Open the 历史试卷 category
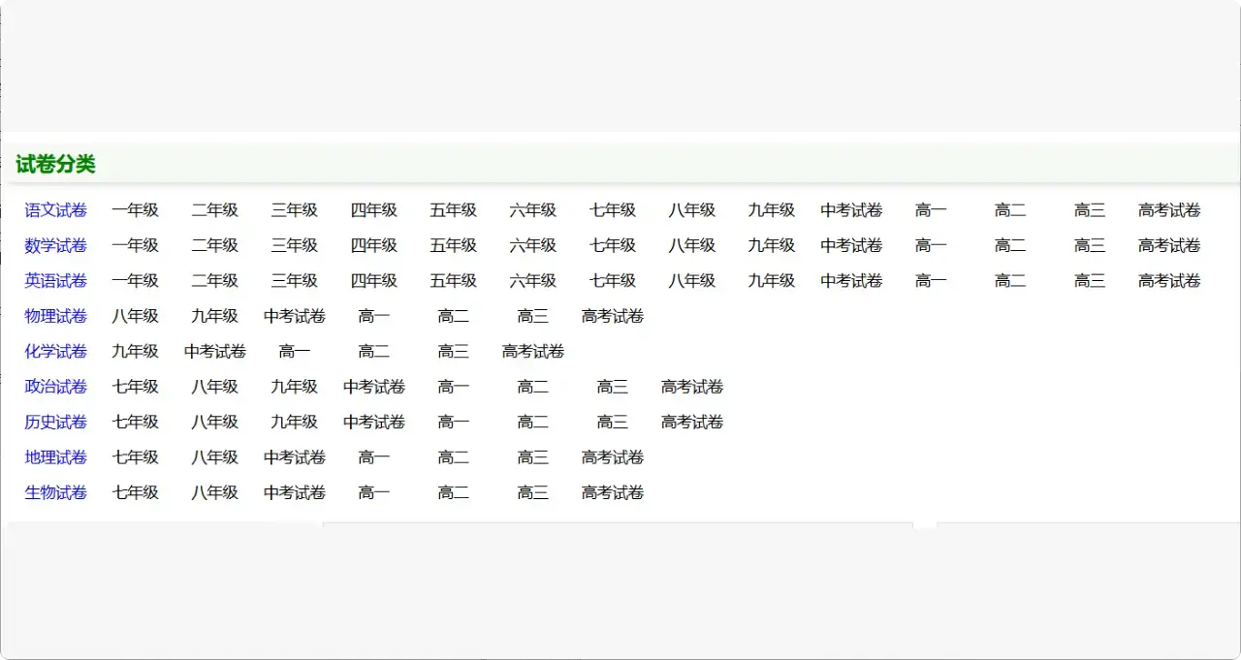The height and width of the screenshot is (660, 1241). (55, 422)
